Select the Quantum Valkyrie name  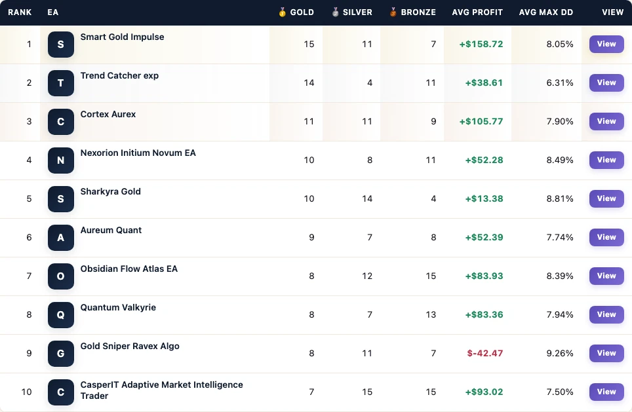(x=118, y=308)
